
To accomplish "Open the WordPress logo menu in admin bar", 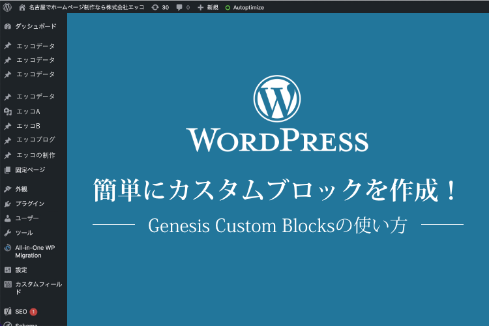I will 7,7.
